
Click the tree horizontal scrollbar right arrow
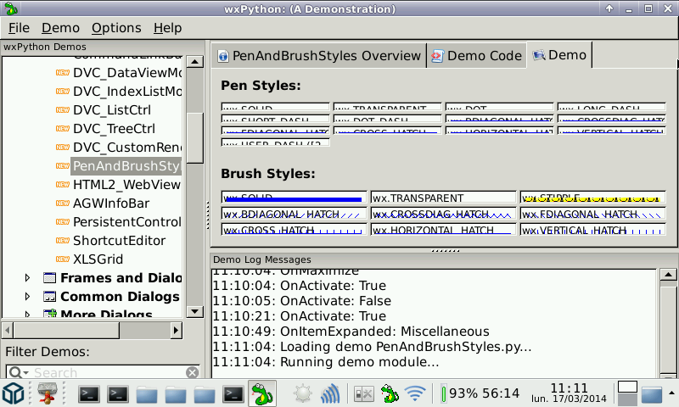point(176,331)
